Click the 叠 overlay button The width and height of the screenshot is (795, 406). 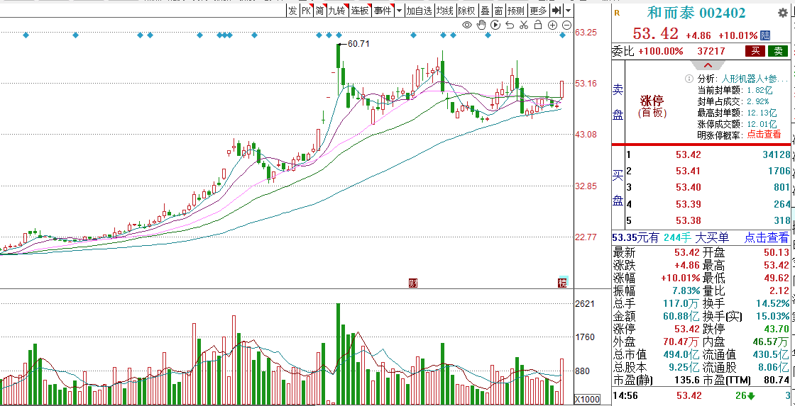point(486,11)
